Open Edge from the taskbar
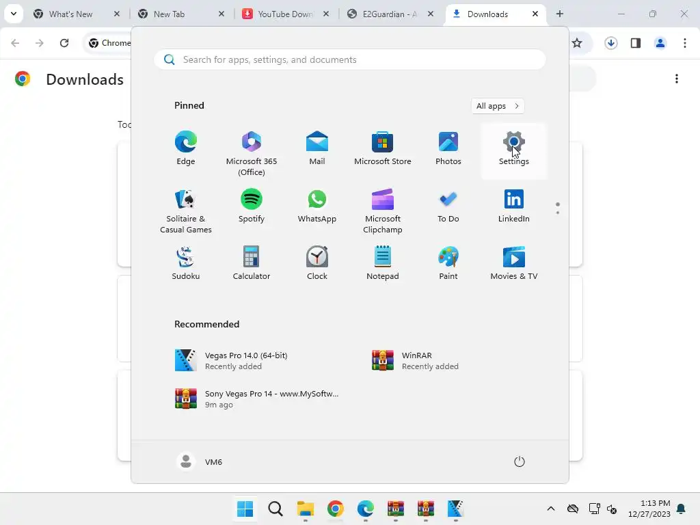This screenshot has width=700, height=525. click(x=366, y=509)
